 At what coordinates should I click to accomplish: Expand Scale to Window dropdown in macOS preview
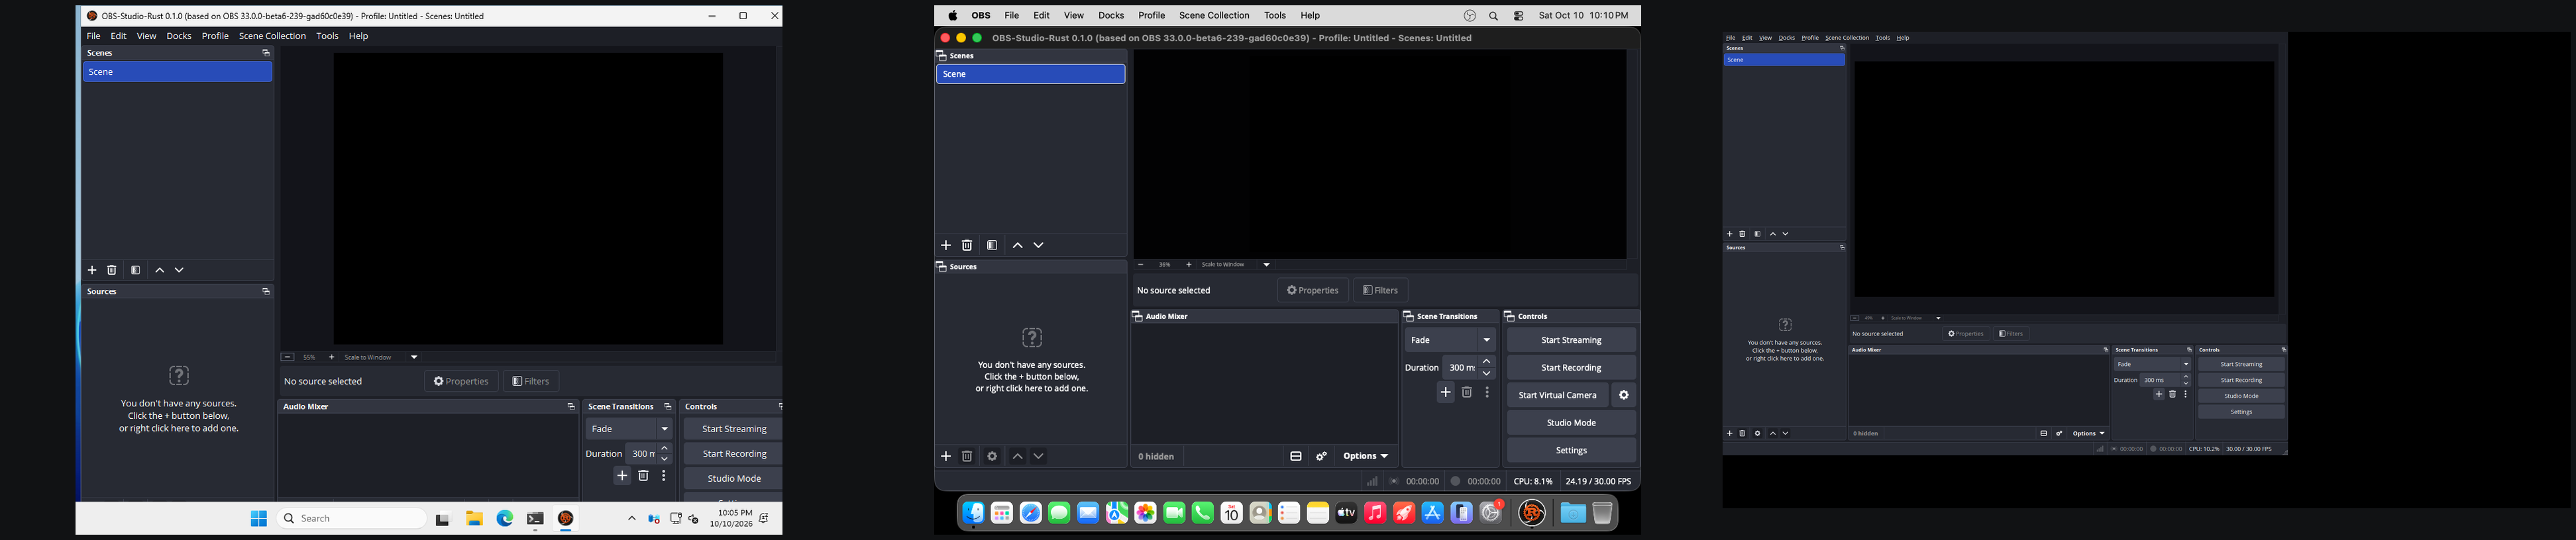click(1266, 265)
